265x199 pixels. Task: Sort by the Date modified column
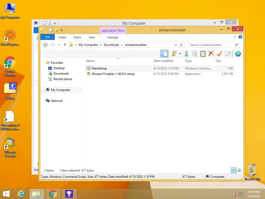(167, 61)
